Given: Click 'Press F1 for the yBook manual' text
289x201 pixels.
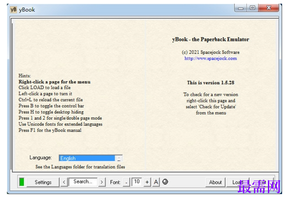Looking at the screenshot, I should pos(50,130).
